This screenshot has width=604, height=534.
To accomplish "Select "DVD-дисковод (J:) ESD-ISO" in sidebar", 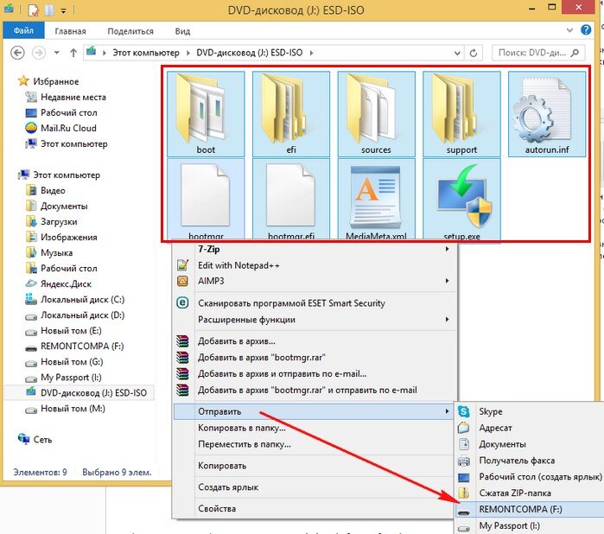I will pos(93,392).
